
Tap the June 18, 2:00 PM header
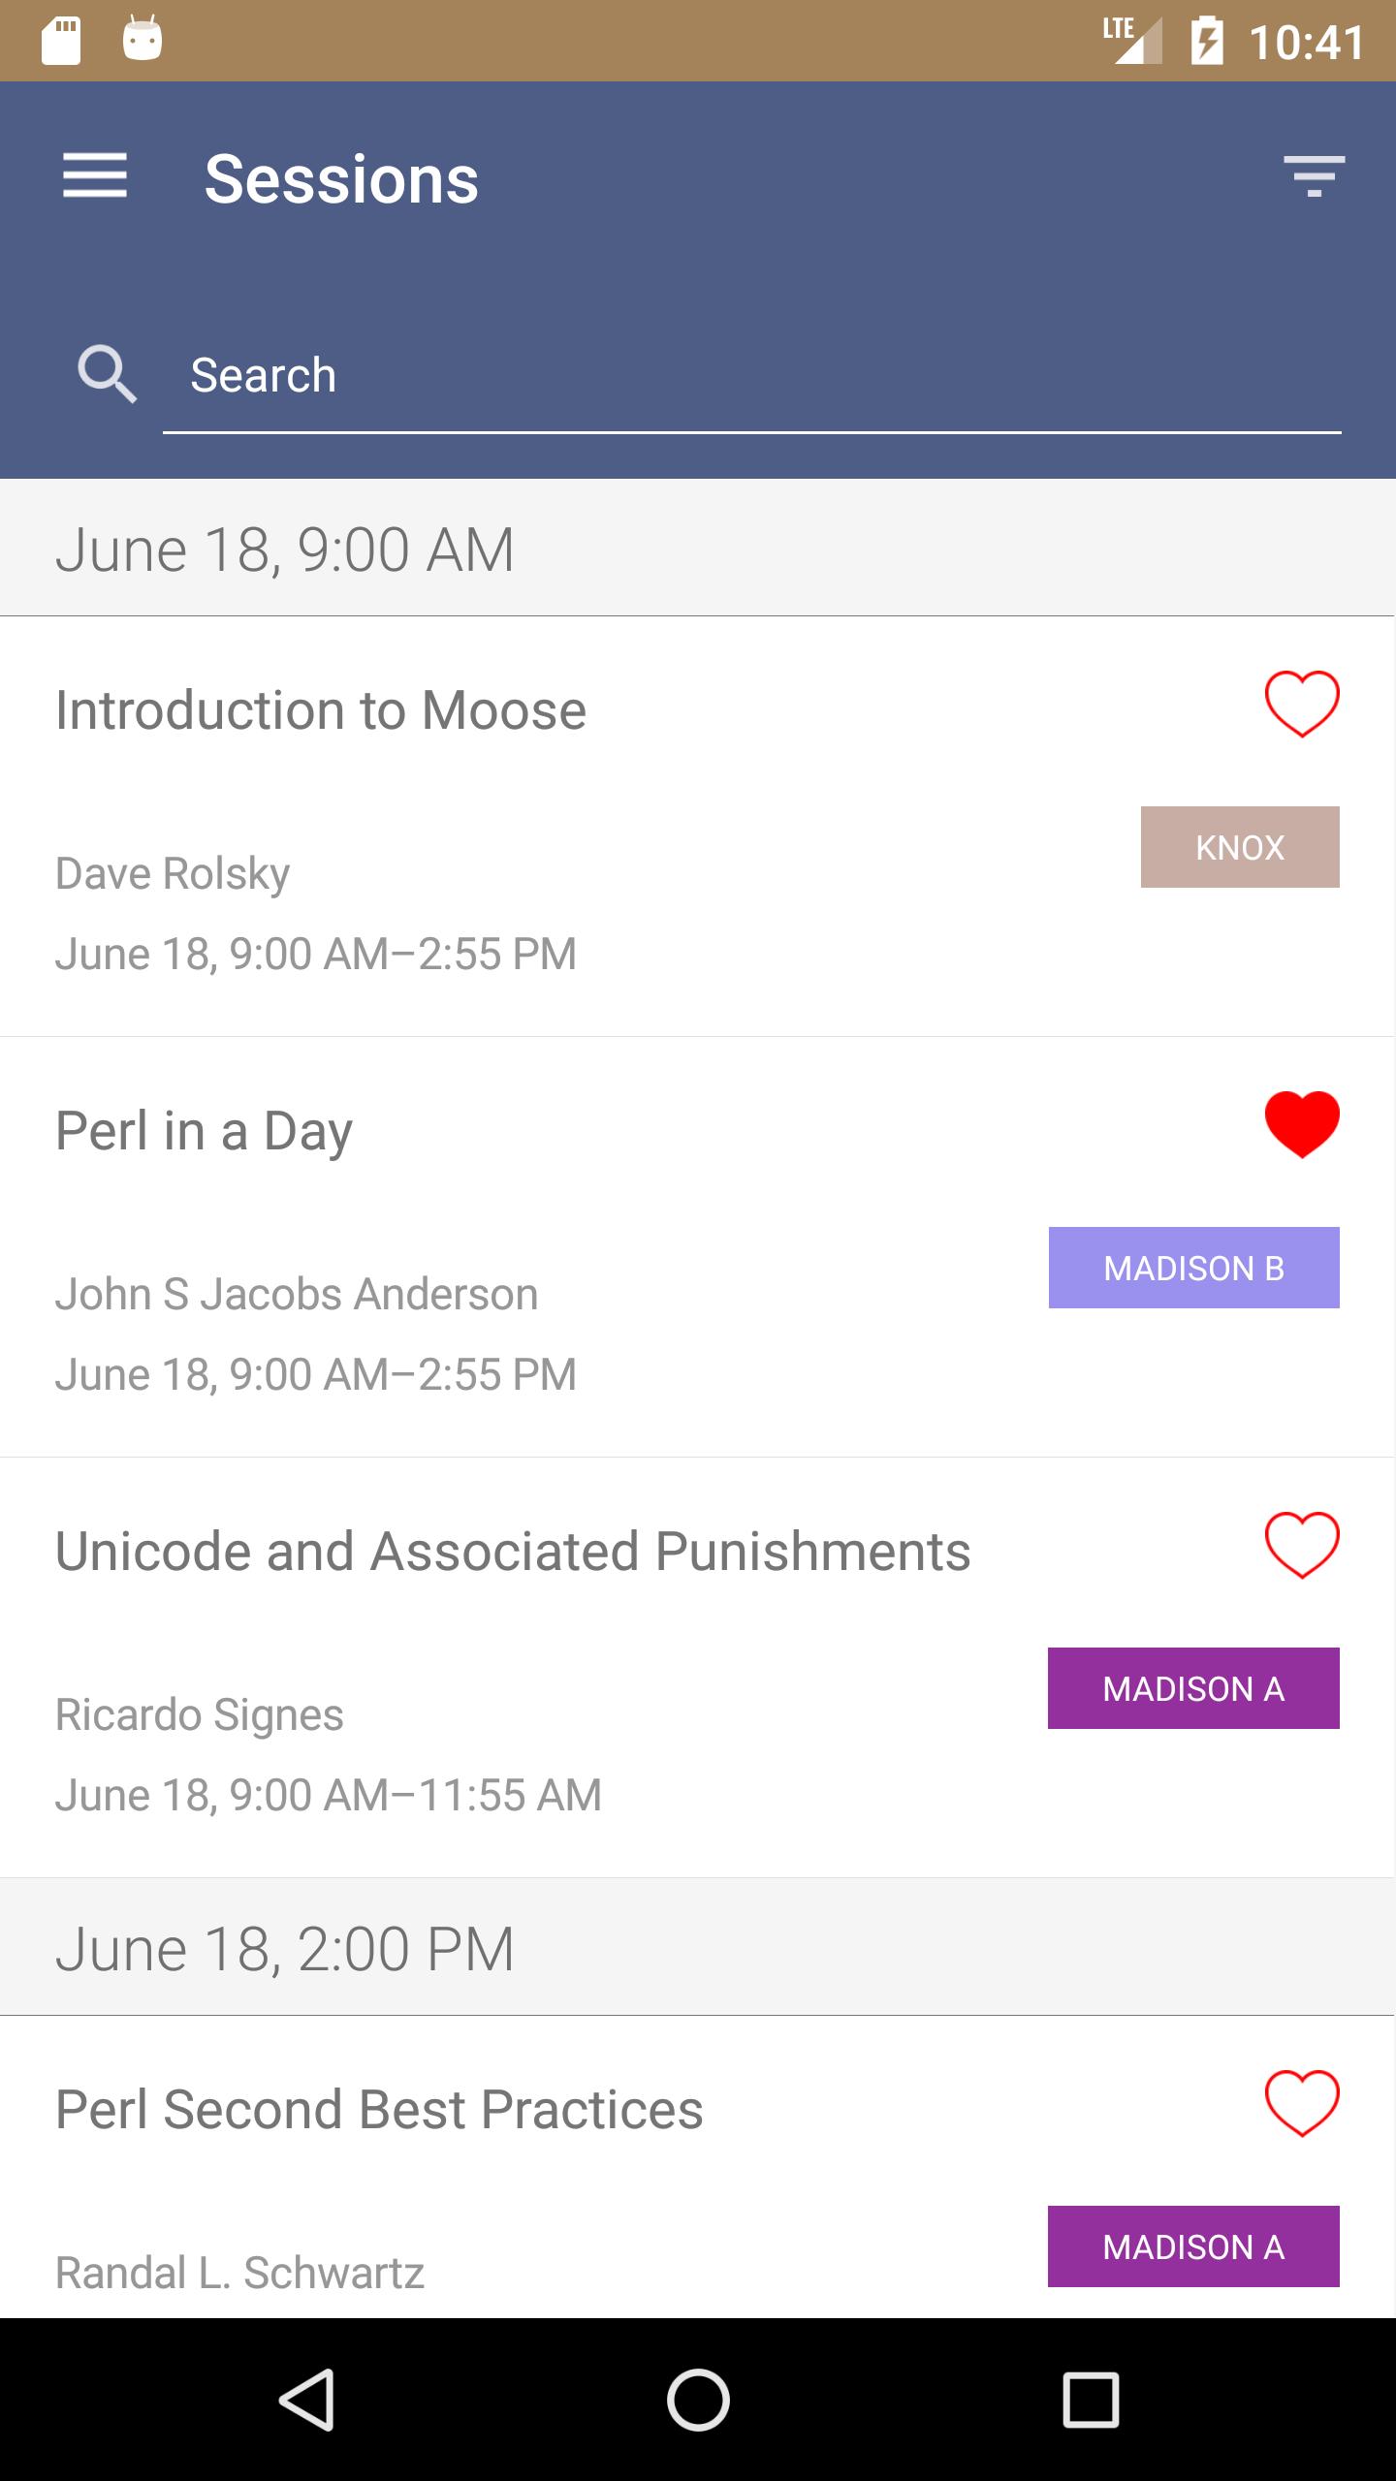click(x=285, y=1949)
